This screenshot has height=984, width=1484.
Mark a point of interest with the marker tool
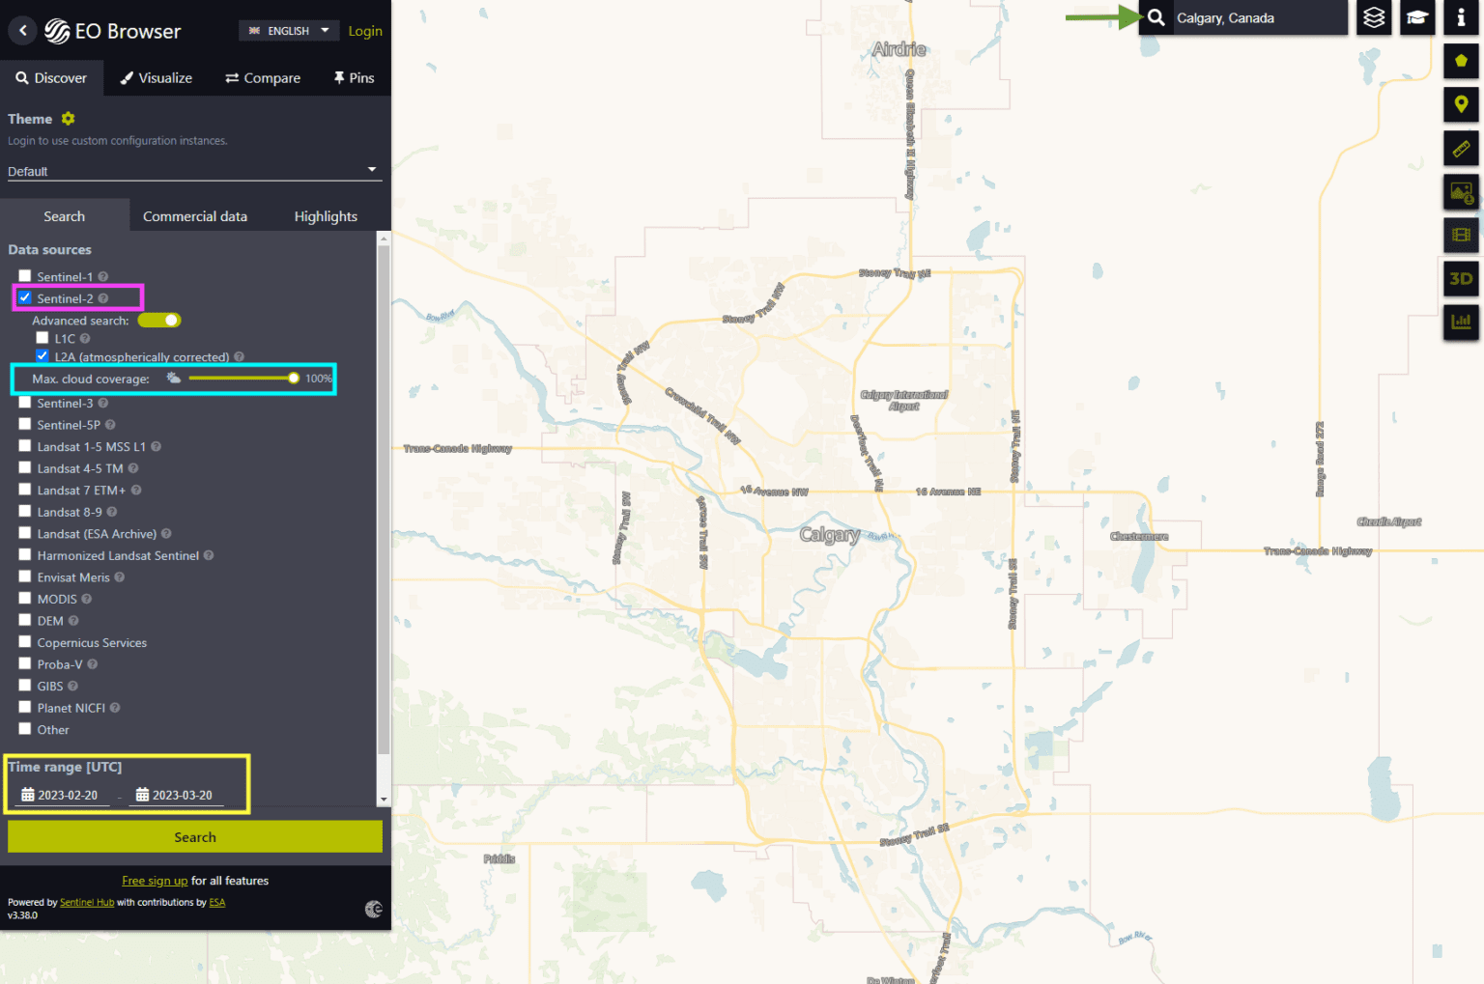[x=1460, y=104]
